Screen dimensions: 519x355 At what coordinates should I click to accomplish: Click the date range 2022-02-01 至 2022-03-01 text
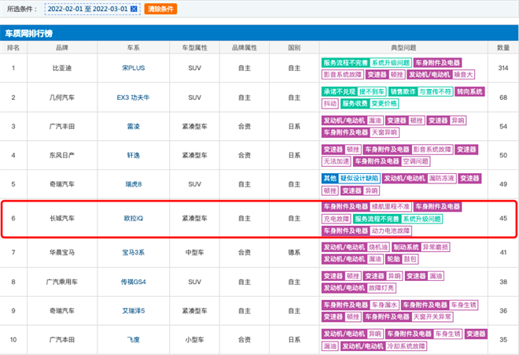(x=88, y=9)
